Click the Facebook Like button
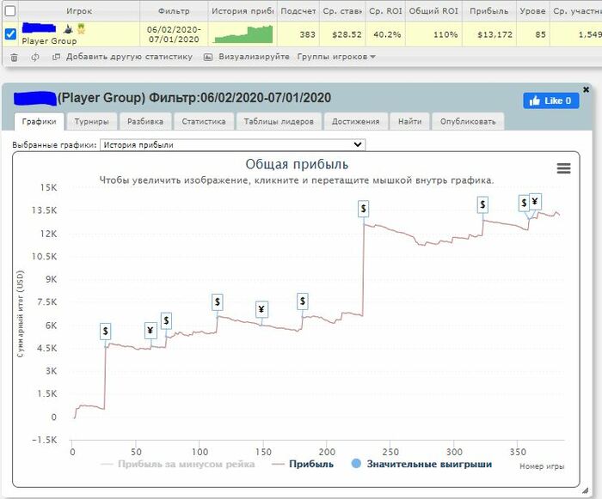Viewport: 602px width, 499px height. tap(551, 100)
